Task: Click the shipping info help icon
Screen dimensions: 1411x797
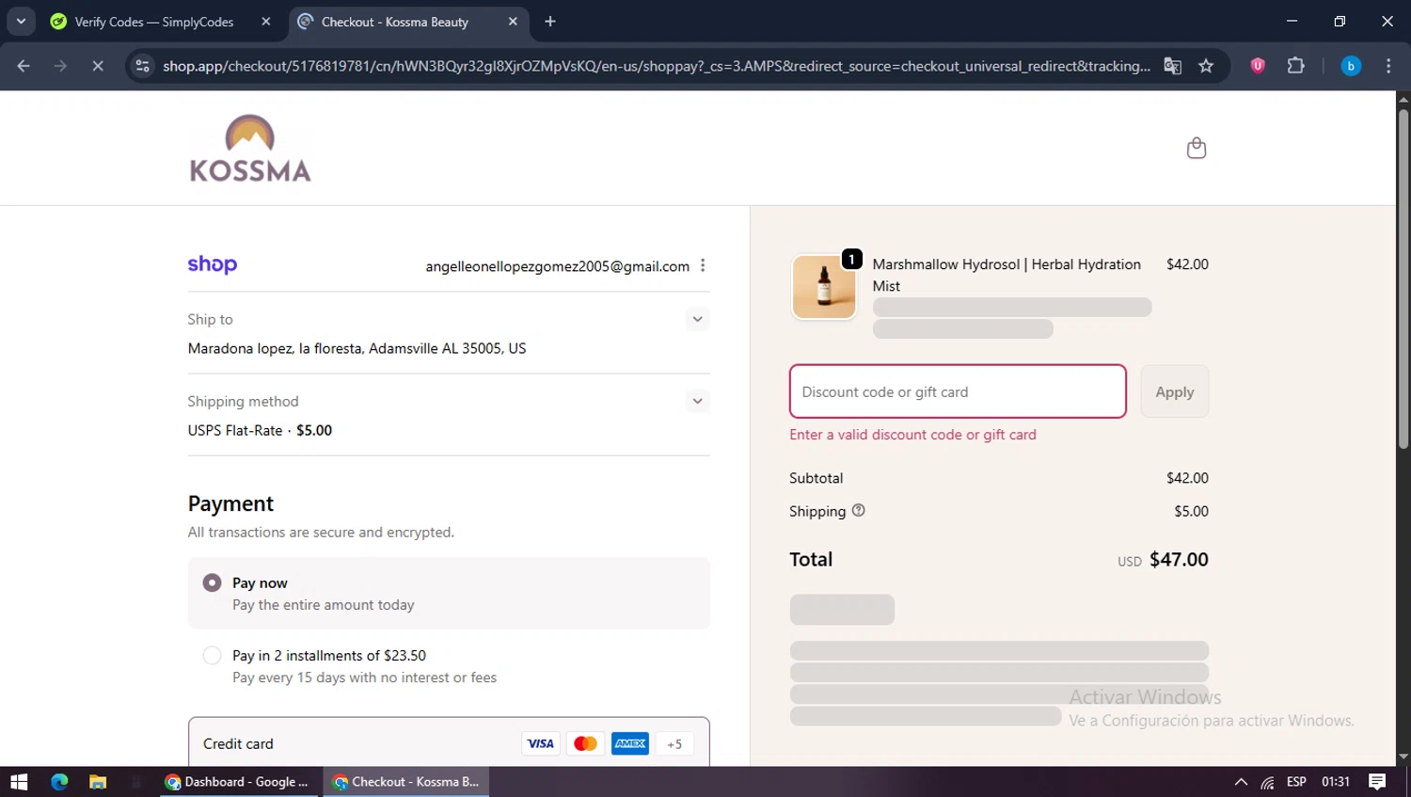Action: click(858, 510)
